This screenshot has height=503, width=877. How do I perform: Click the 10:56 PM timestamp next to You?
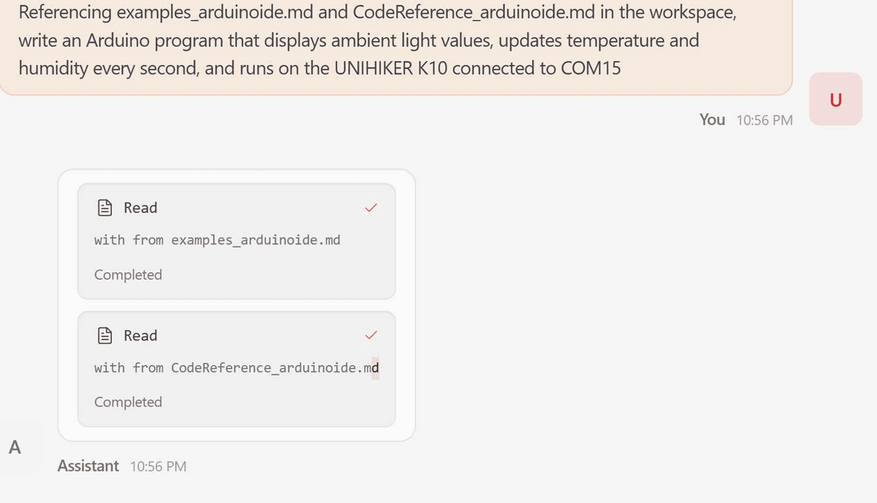(x=765, y=120)
